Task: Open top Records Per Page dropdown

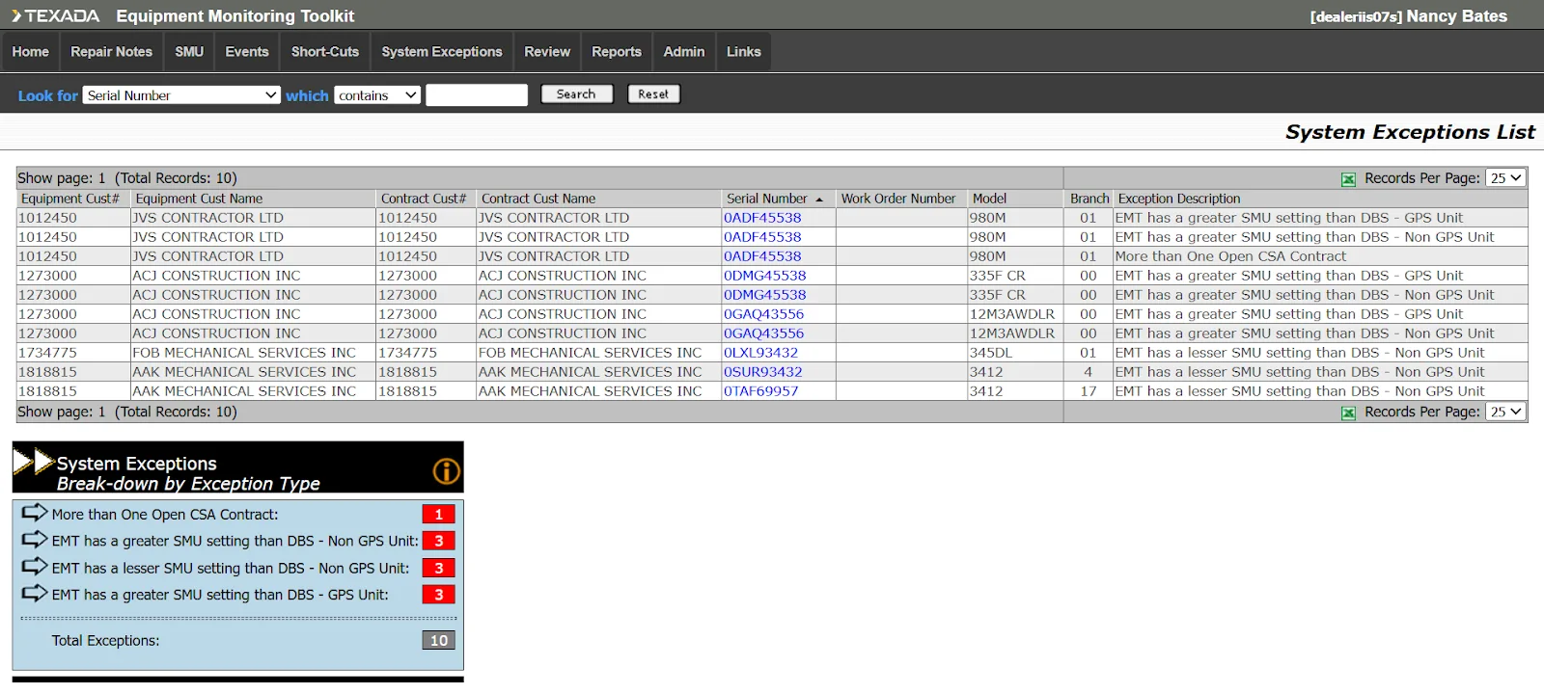Action: 1504,178
